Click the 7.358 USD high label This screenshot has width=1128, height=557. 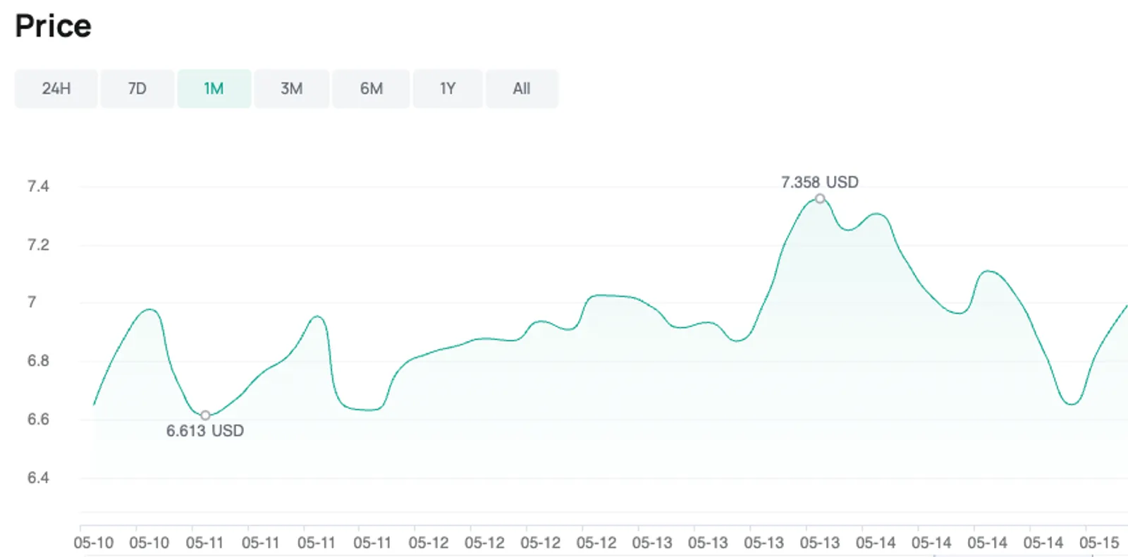[820, 182]
